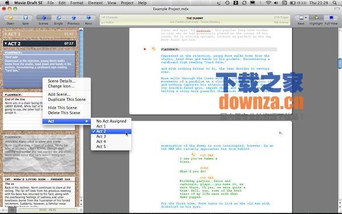
Task: Go to Next scene with toolbar arrow
Action: [88, 18]
